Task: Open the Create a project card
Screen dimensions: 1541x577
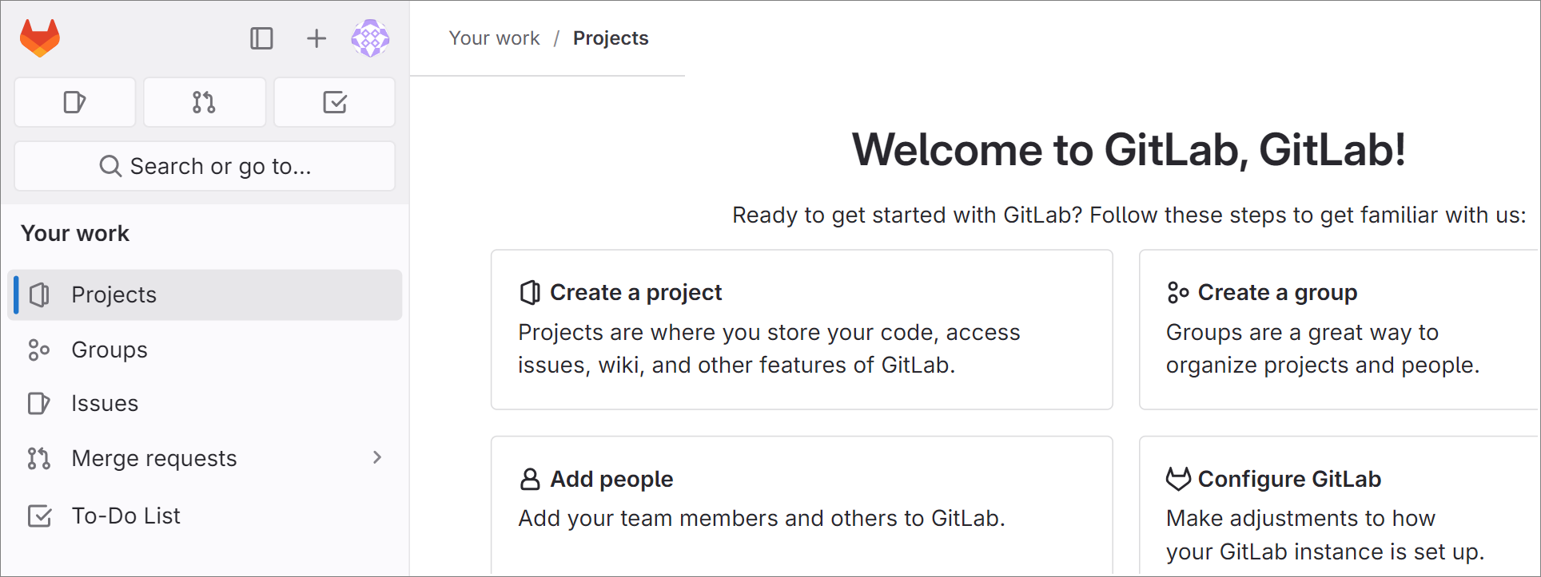Action: click(x=802, y=330)
